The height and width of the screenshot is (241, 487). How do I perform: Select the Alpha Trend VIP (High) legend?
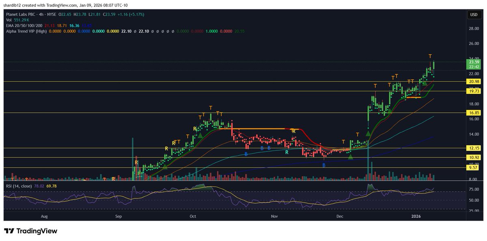(x=26, y=31)
